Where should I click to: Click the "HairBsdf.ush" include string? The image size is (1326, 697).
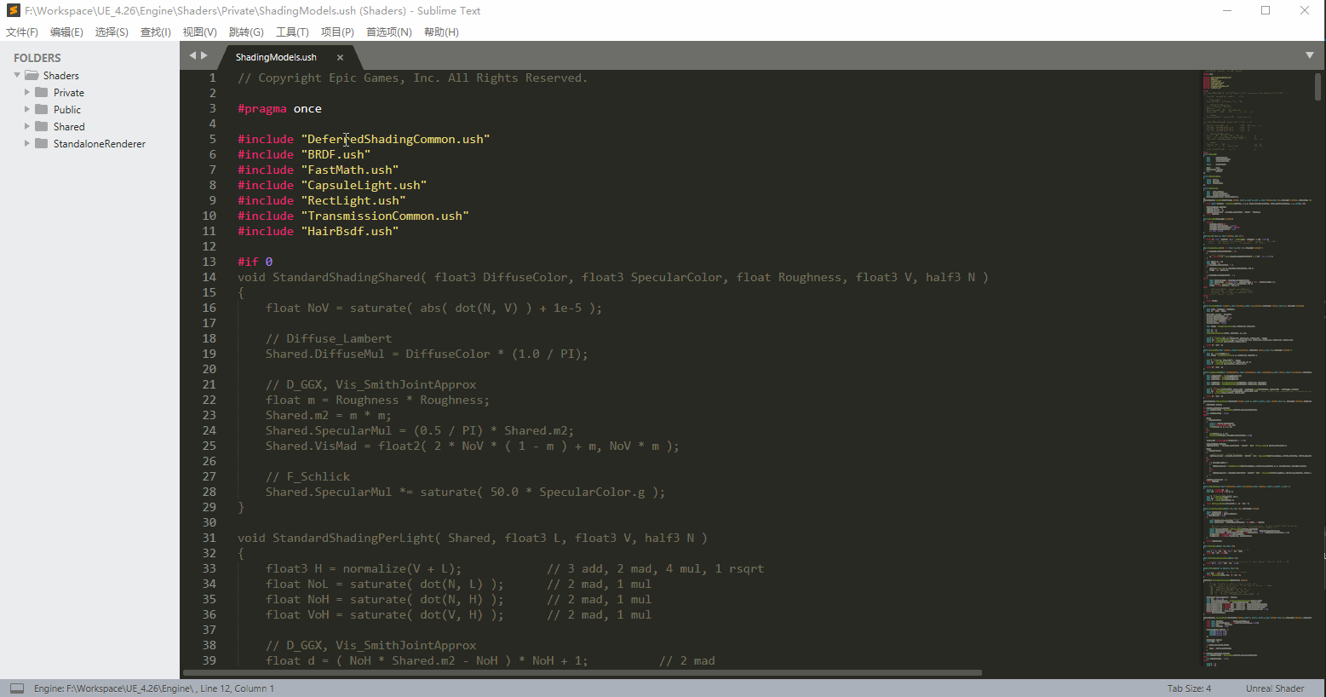[x=350, y=231]
